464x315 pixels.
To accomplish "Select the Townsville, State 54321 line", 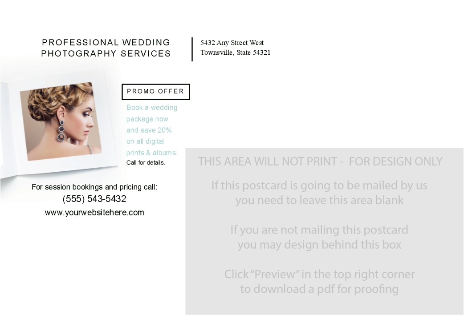I will pos(235,52).
